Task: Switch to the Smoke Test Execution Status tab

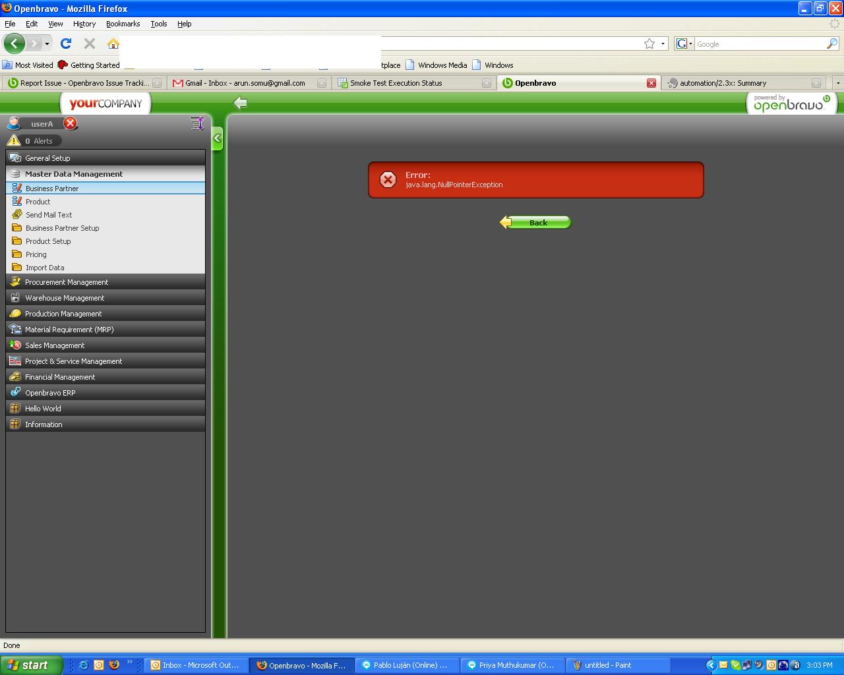Action: (x=396, y=83)
